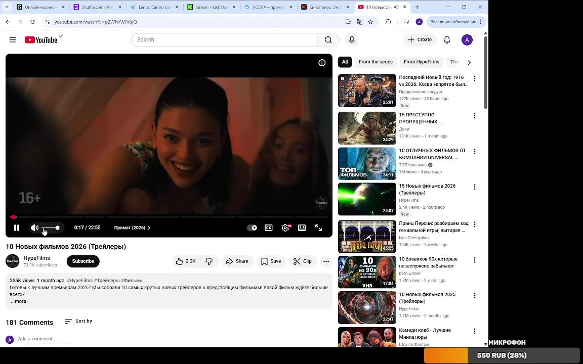This screenshot has height=364, width=583.
Task: Switch to theater mode
Action: click(x=302, y=227)
